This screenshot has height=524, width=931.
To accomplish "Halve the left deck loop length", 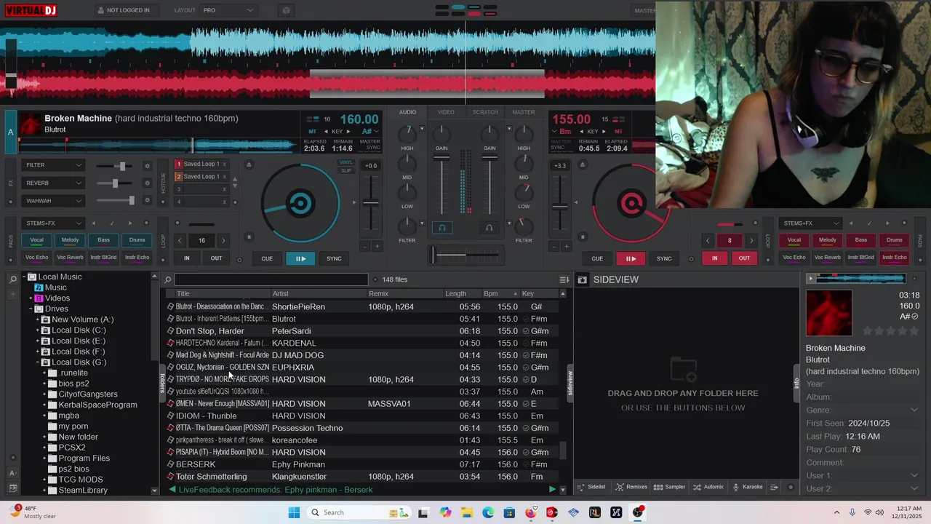I will (180, 240).
